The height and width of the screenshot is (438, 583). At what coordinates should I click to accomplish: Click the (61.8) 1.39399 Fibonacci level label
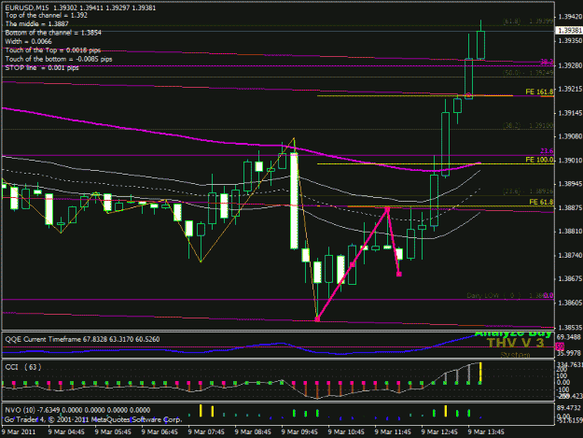click(x=528, y=21)
